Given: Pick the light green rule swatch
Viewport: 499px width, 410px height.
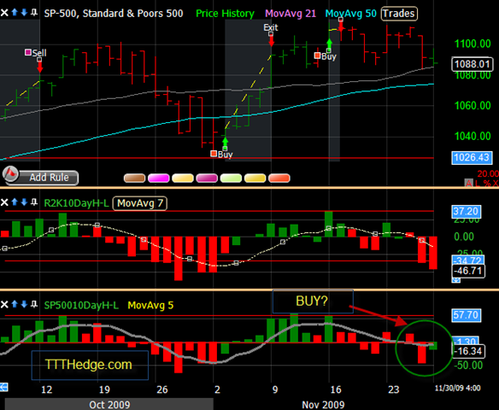Looking at the screenshot, I should pos(231,179).
